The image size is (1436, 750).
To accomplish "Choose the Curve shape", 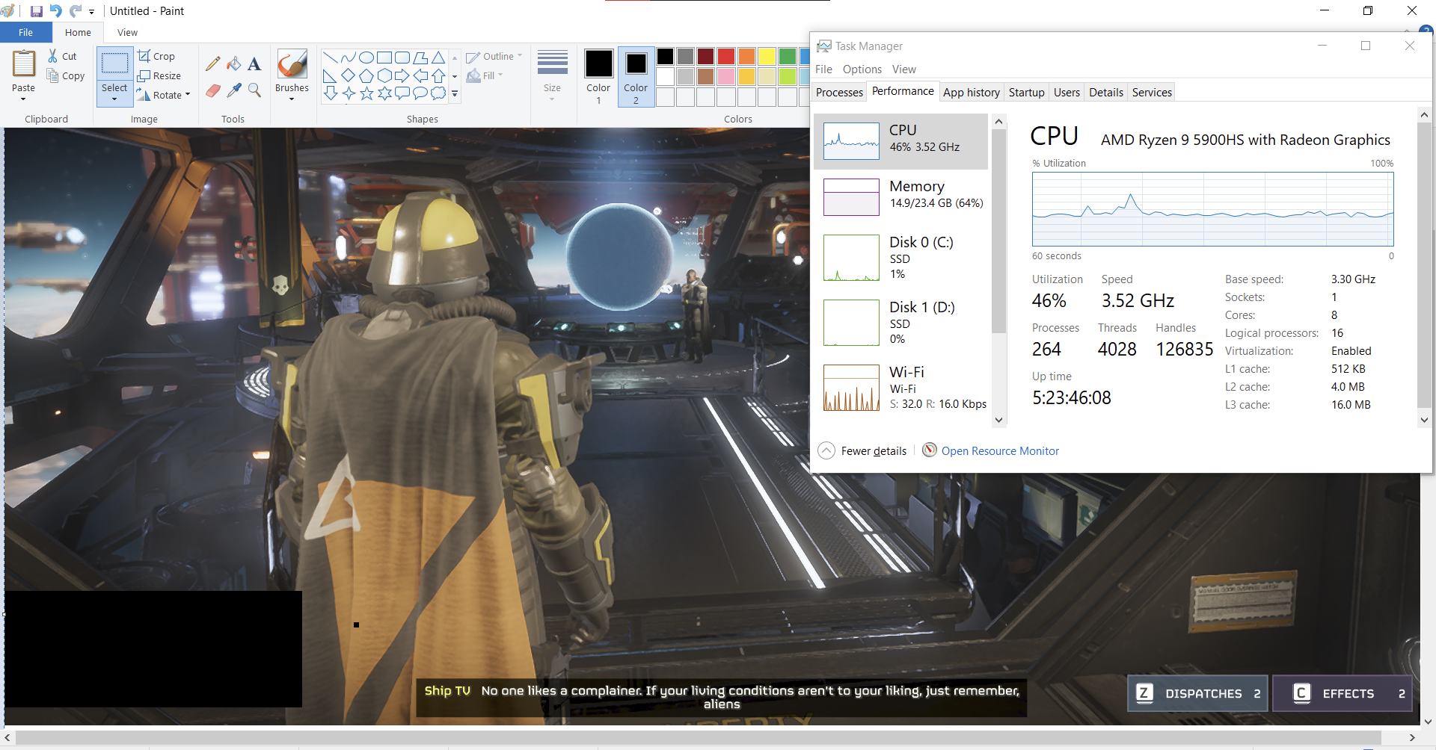I will pyautogui.click(x=348, y=58).
